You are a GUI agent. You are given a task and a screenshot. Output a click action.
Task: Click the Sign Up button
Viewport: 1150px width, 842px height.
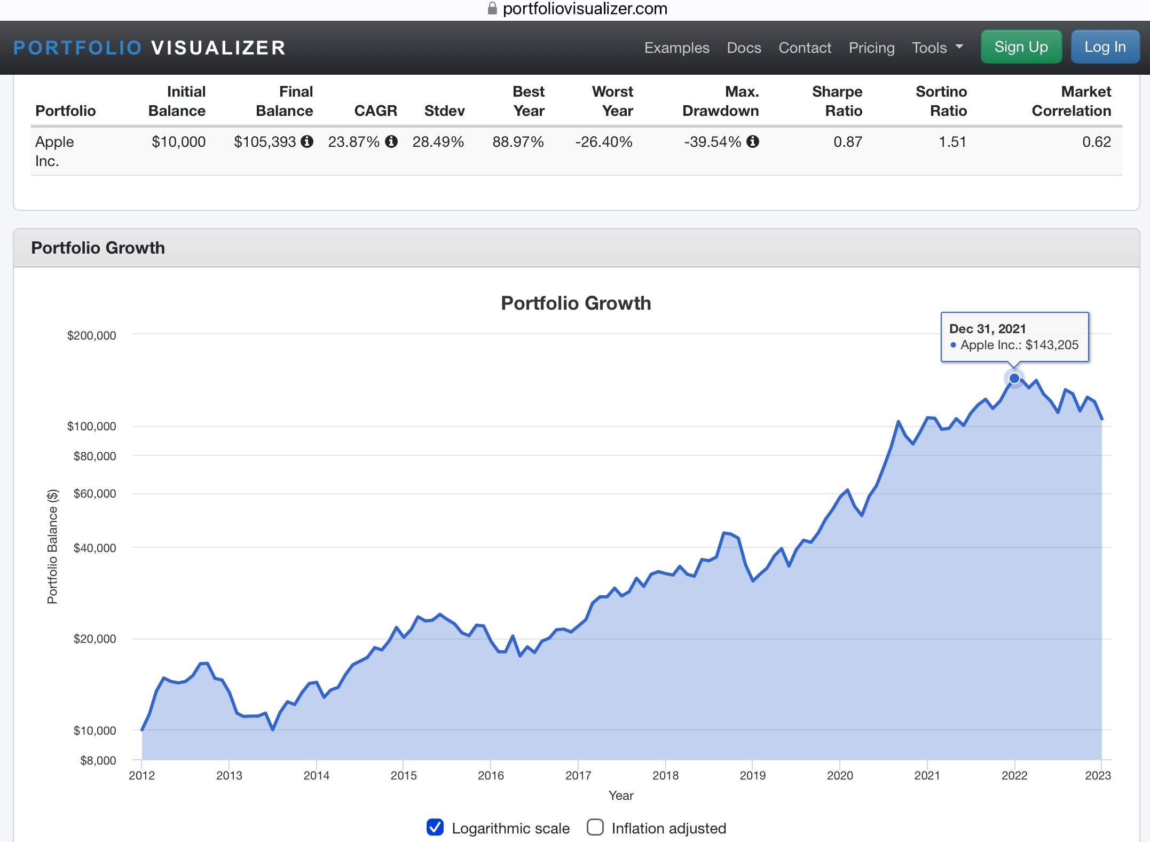1021,47
